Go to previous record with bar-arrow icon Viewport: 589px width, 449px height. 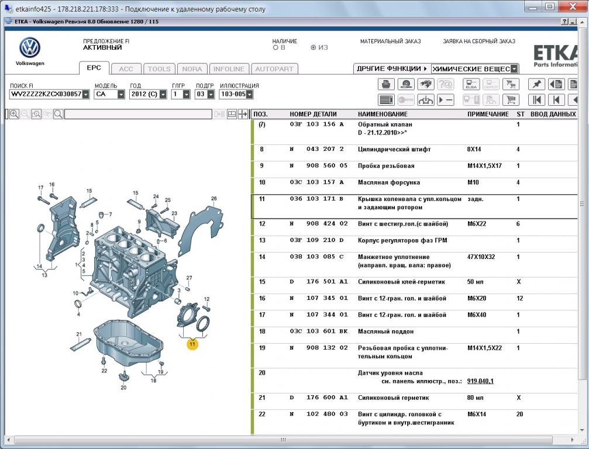pos(556,100)
